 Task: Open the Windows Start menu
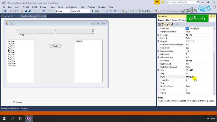click(x=4, y=118)
